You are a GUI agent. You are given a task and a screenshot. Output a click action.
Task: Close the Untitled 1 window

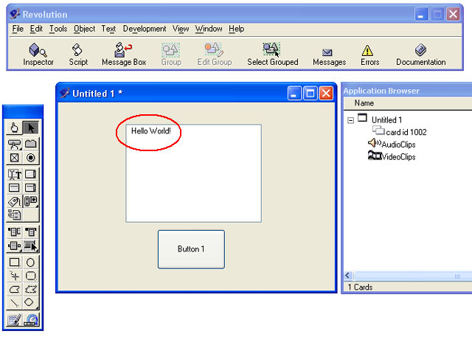point(326,94)
